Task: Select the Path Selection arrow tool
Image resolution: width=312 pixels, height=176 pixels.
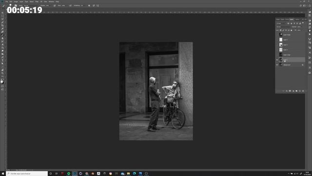Action: click(2, 64)
